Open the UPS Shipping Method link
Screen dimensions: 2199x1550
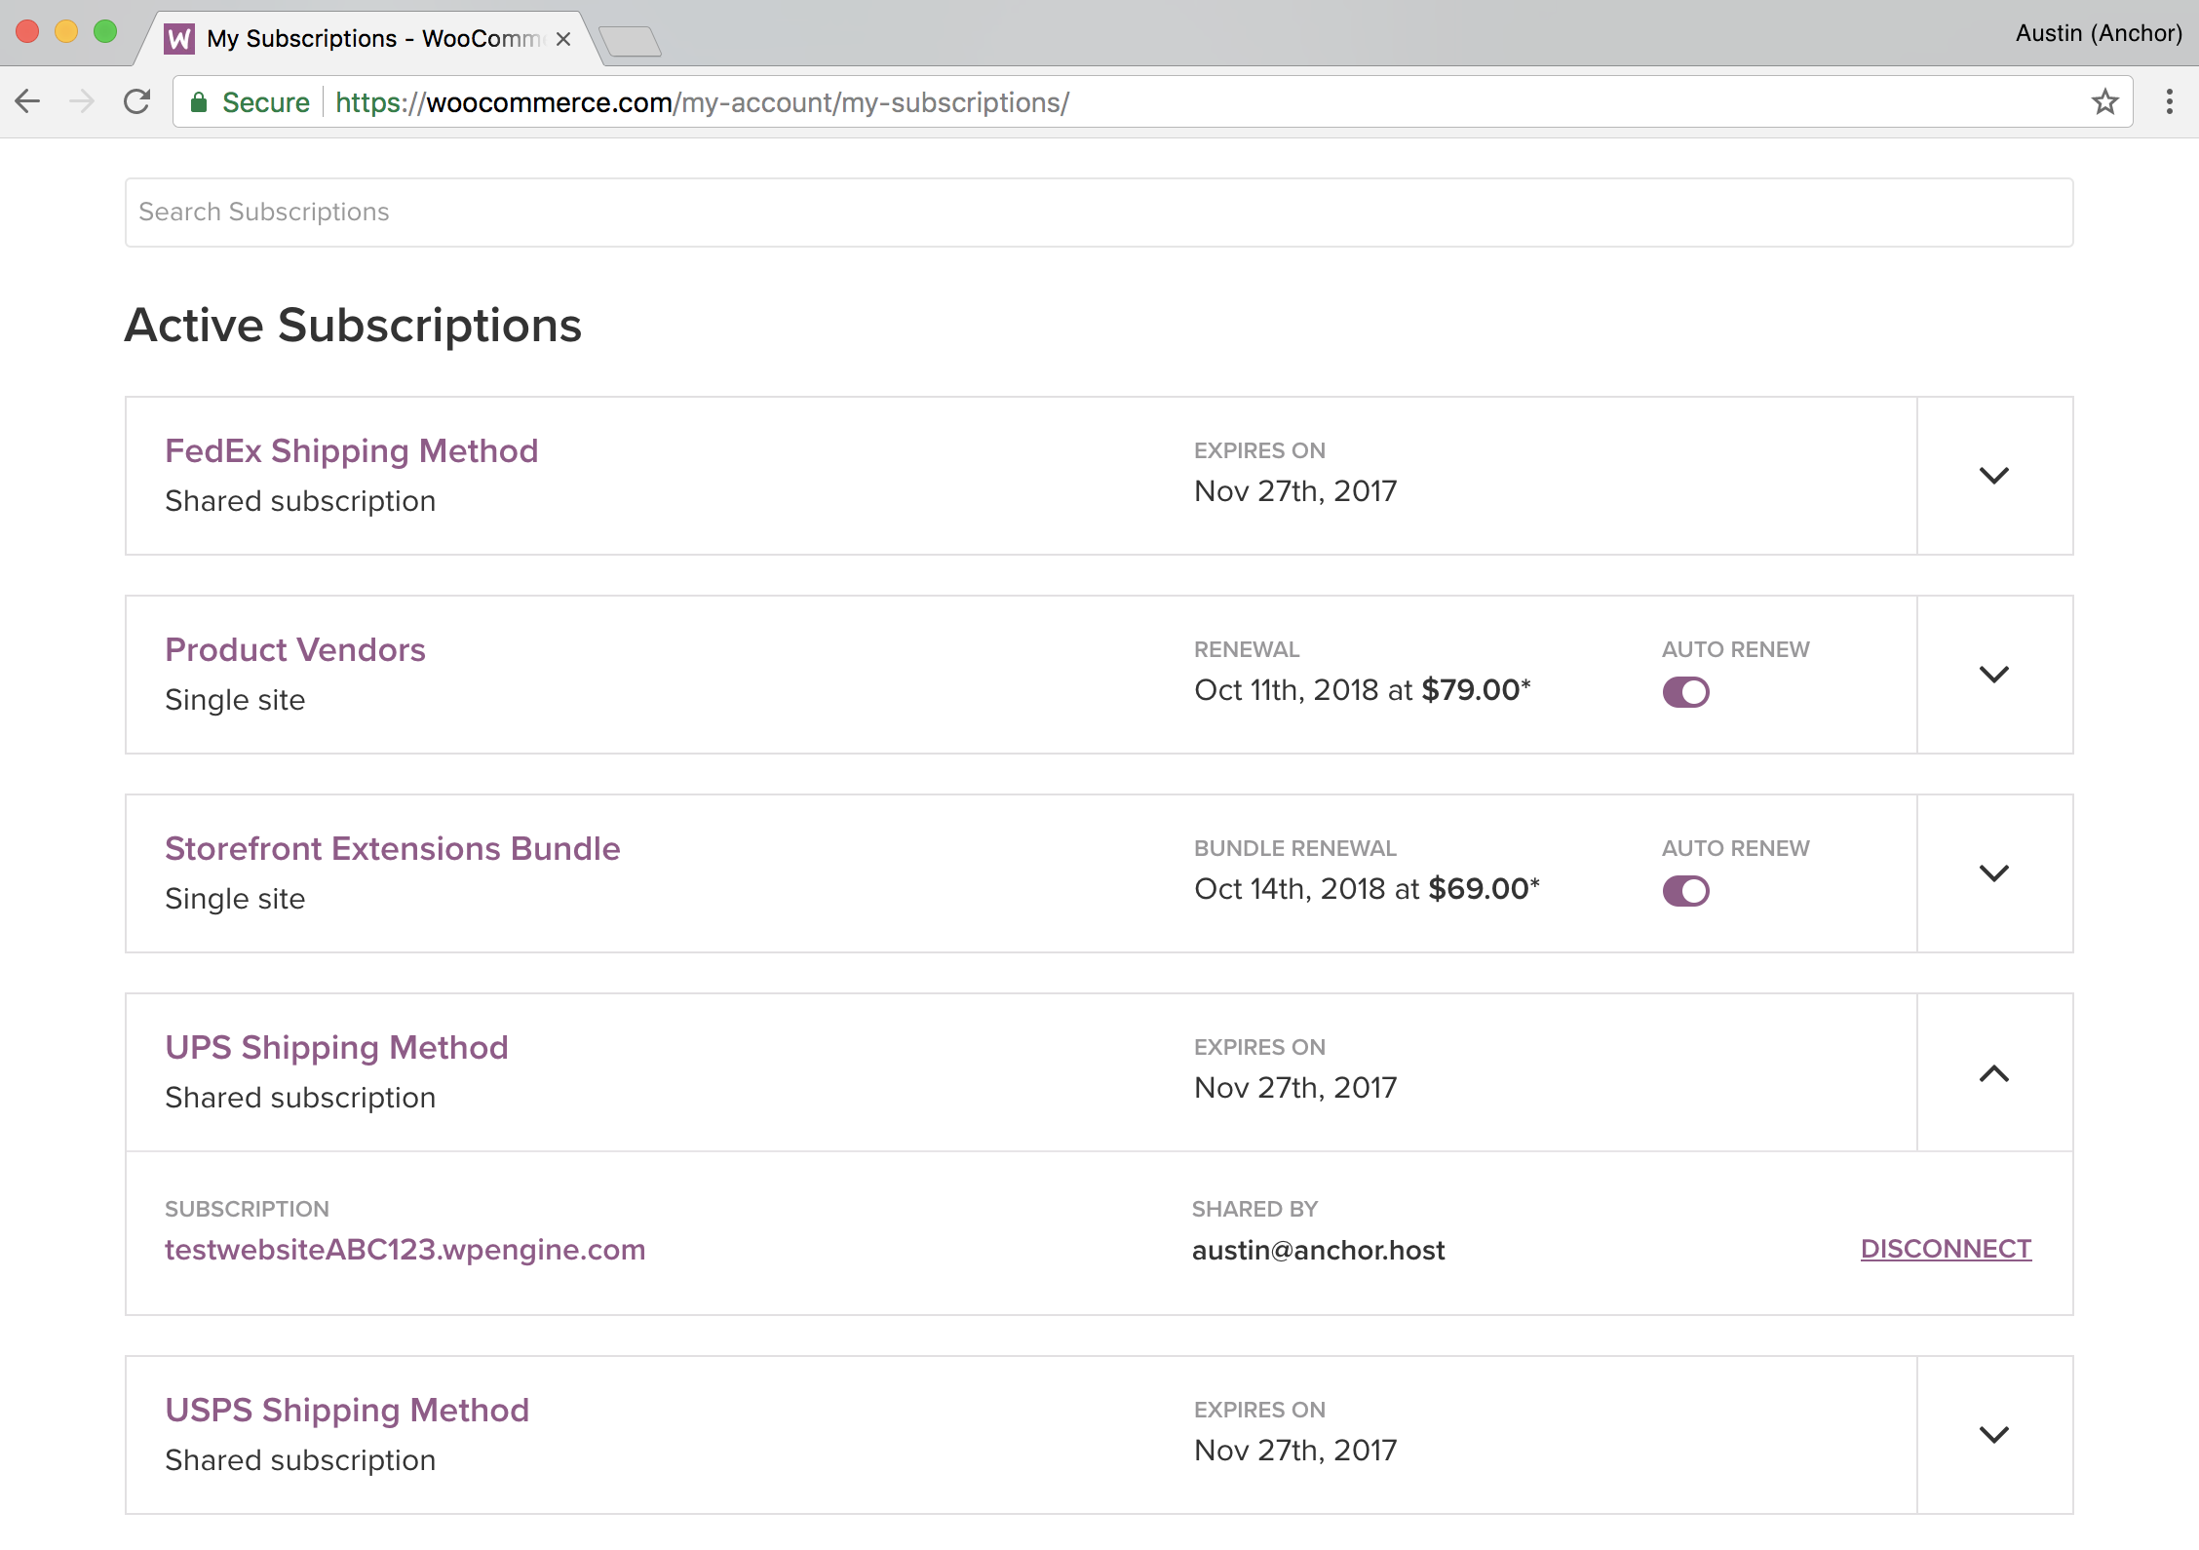[336, 1047]
